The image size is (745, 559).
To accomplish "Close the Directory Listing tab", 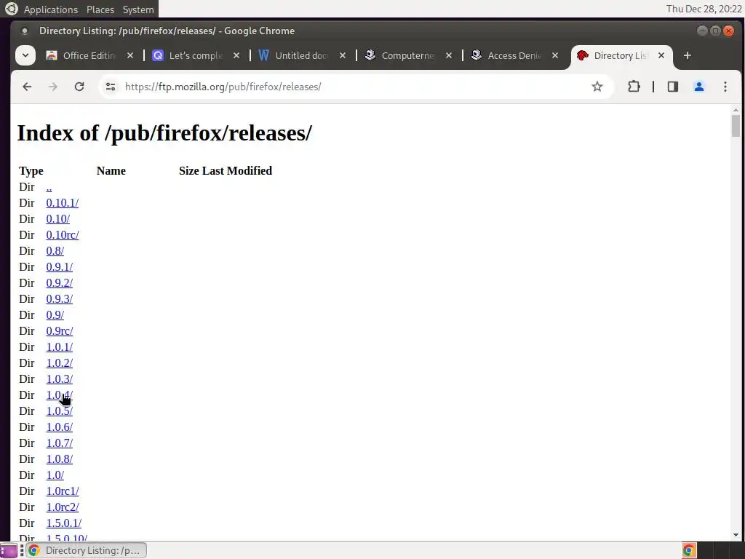I will click(661, 55).
